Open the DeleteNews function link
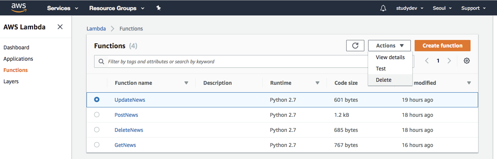The image size is (497, 159). tap(129, 130)
